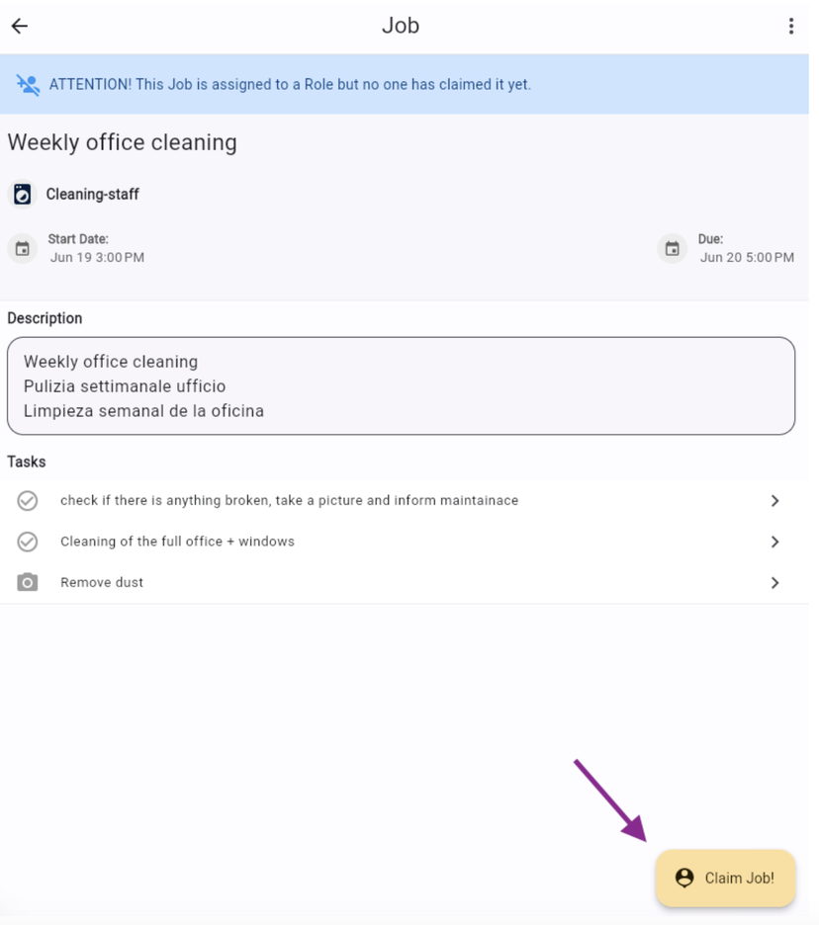Expand the check if anything broken task

(x=774, y=501)
